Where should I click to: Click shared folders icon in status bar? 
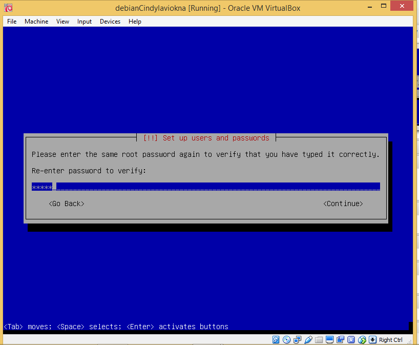tap(319, 340)
